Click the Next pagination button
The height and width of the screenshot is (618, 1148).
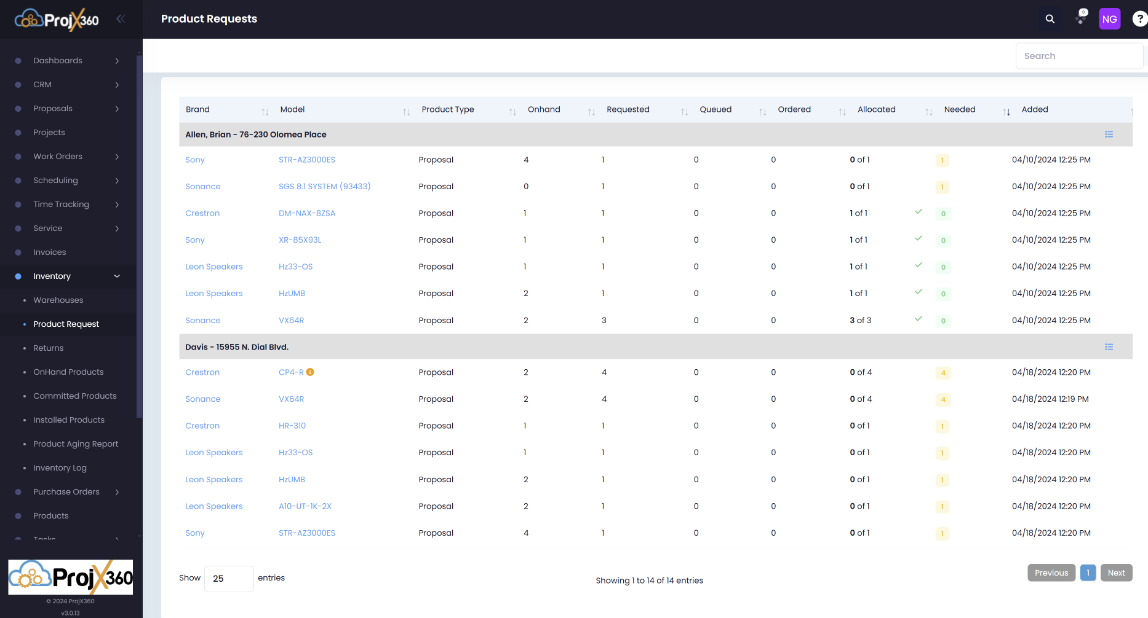click(x=1116, y=573)
